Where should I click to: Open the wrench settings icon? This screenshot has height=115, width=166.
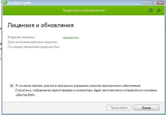[159, 10]
